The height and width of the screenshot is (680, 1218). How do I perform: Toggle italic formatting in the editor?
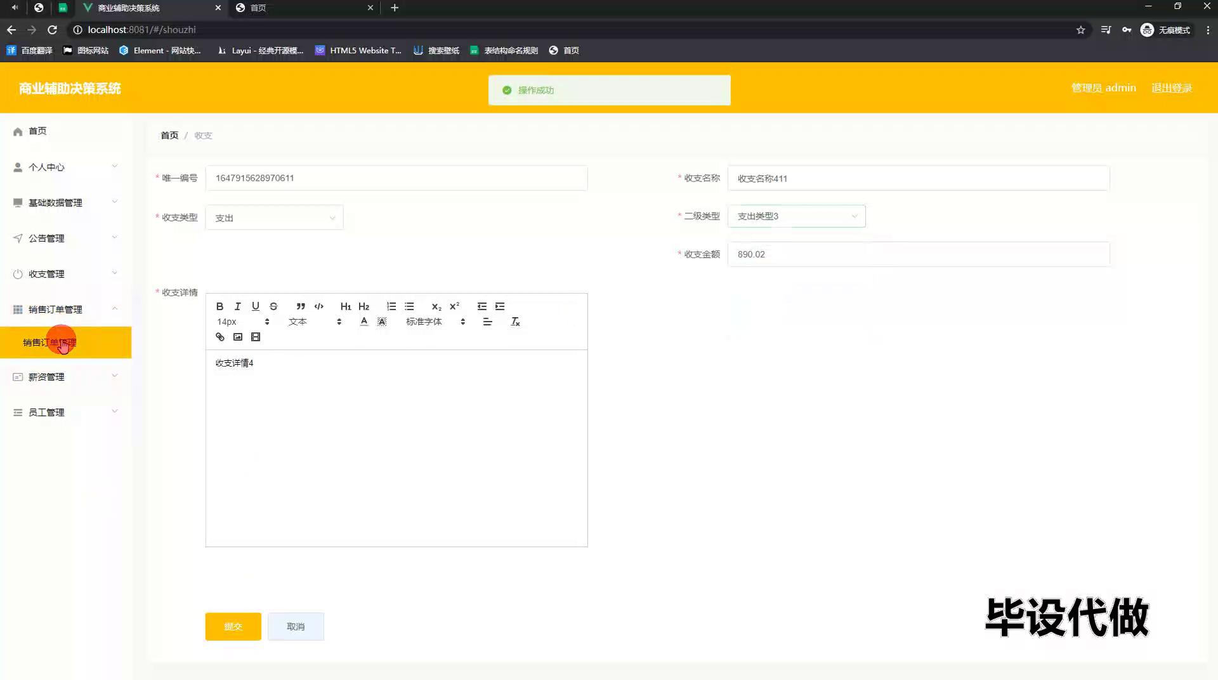click(237, 306)
